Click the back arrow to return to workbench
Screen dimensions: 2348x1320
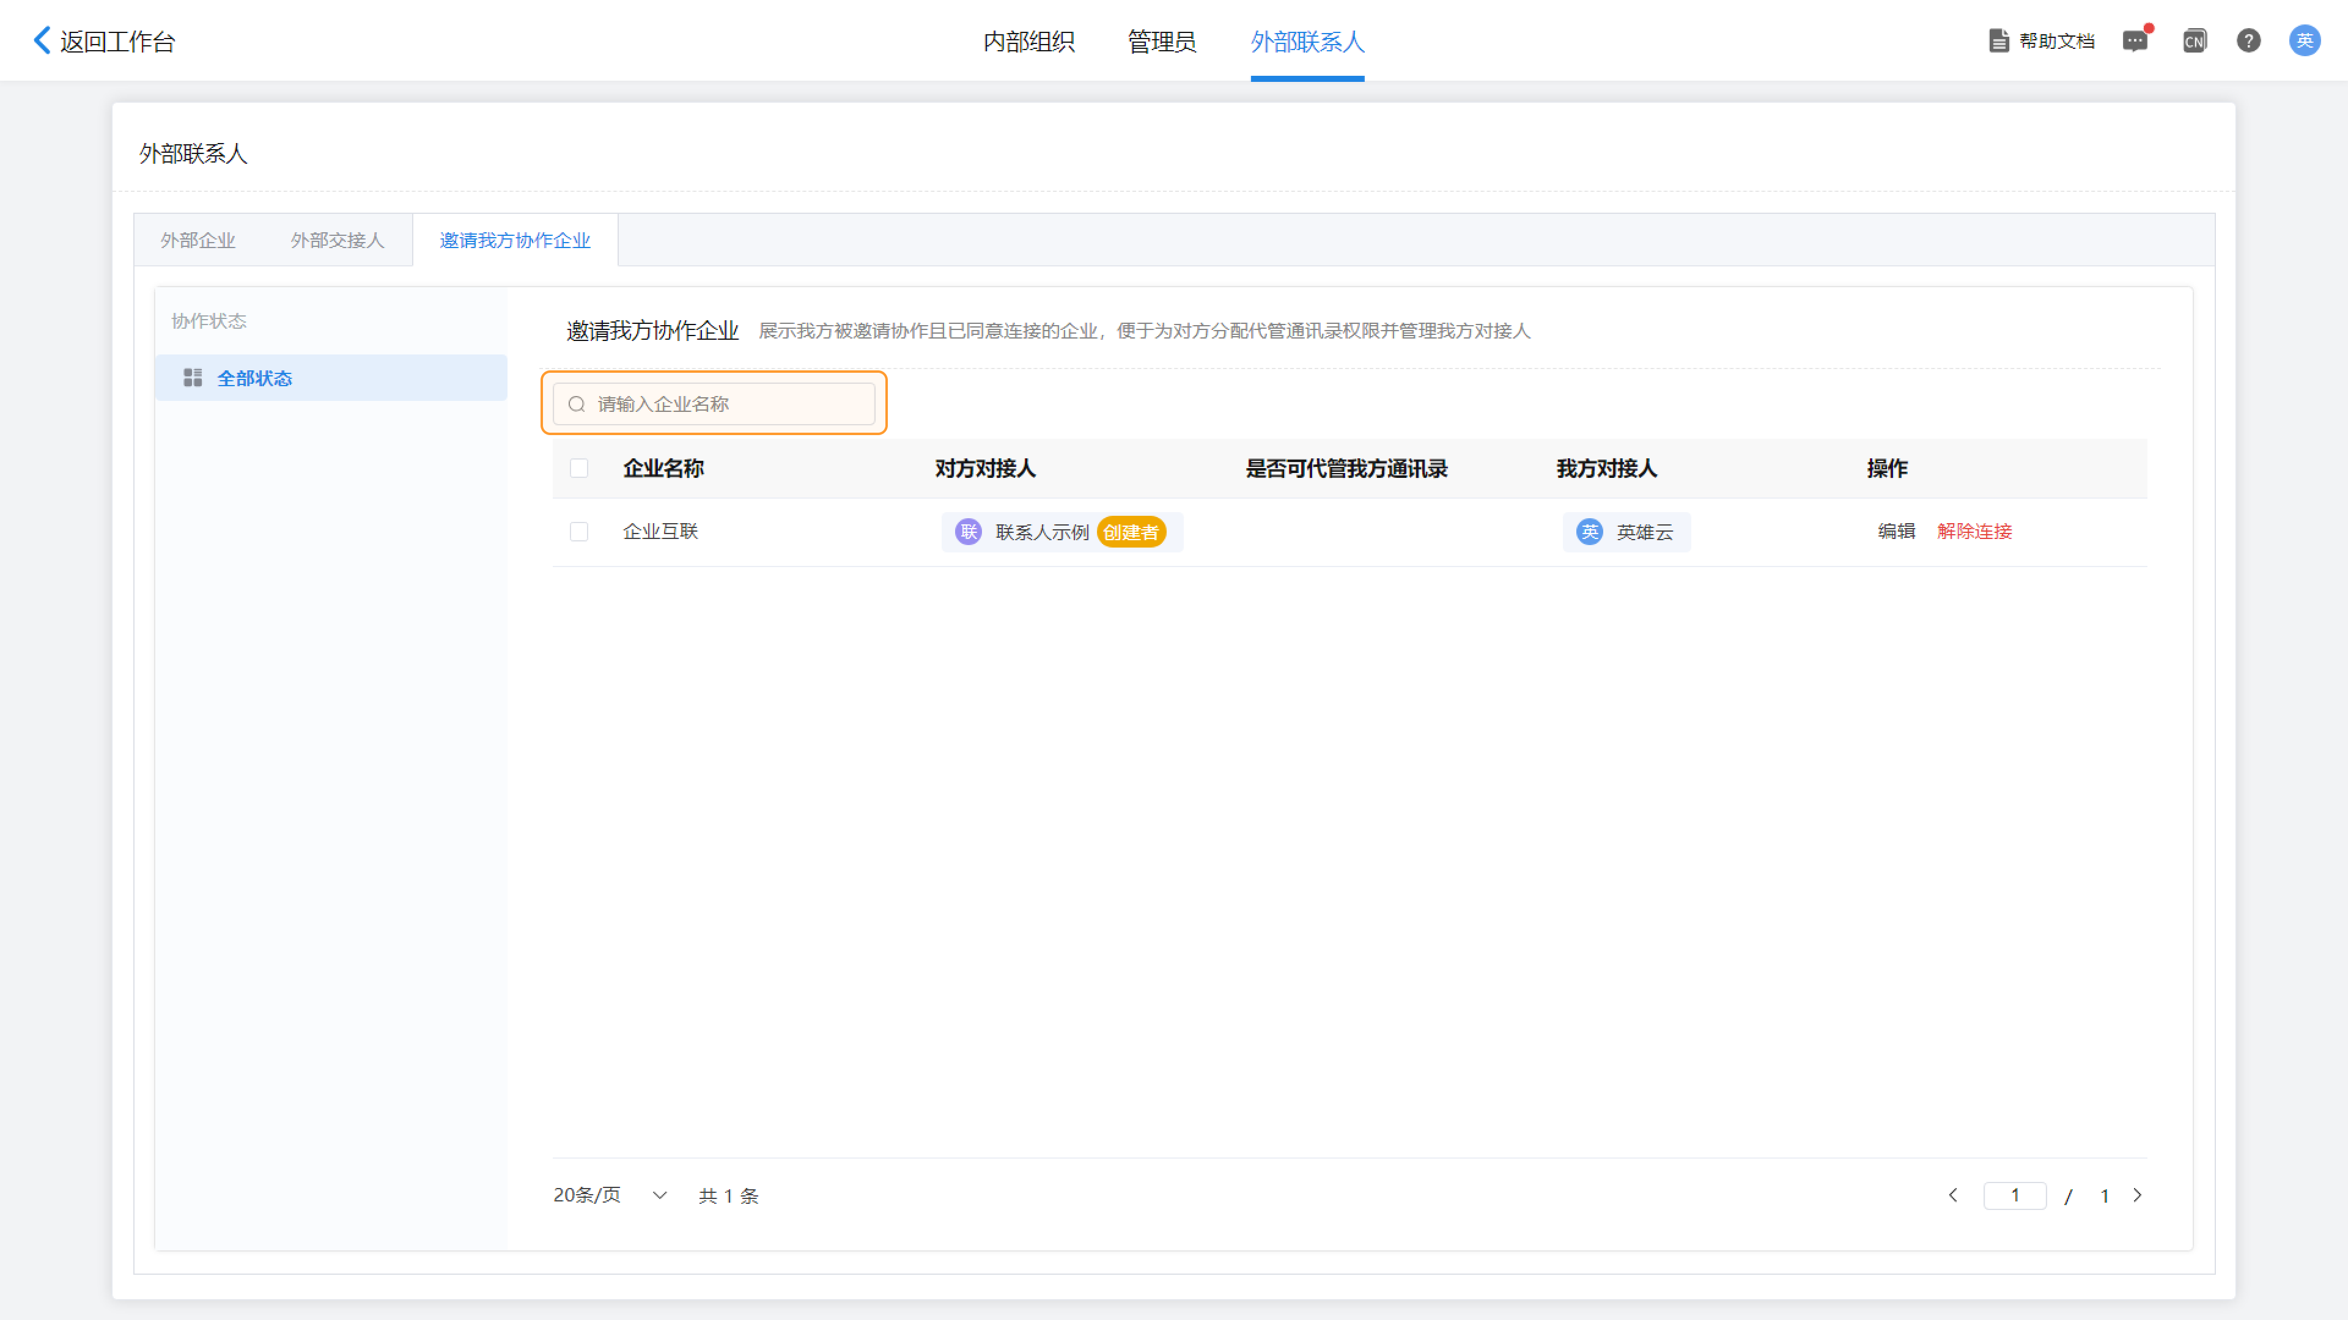click(x=42, y=40)
